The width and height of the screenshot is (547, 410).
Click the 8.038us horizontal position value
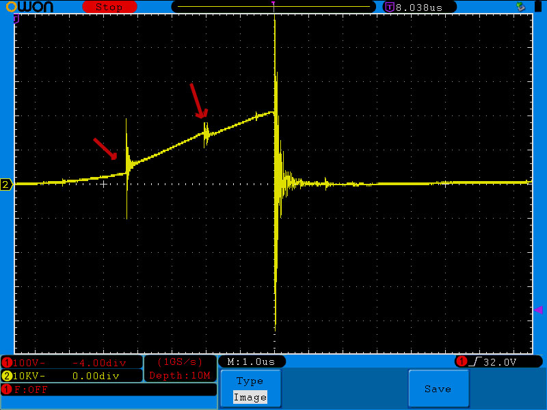[x=420, y=7]
